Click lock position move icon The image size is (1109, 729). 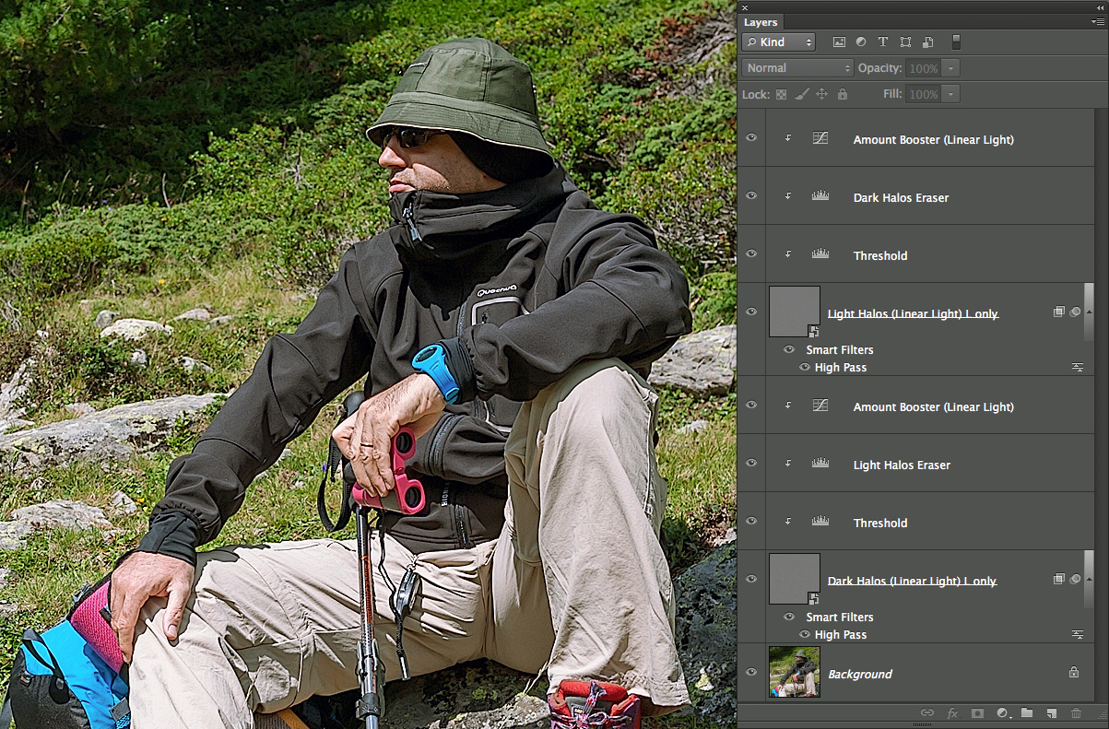click(x=821, y=94)
